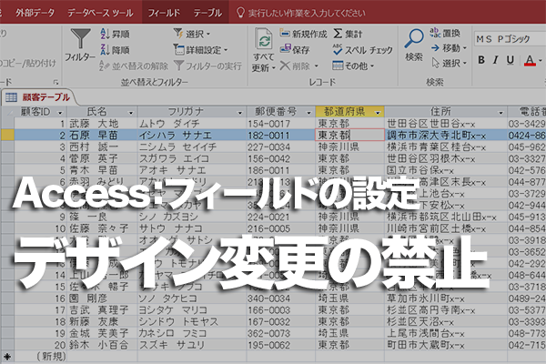Open the 氏名 column dropdown arrow
Screen dimensions: 546x364
[x=131, y=113]
